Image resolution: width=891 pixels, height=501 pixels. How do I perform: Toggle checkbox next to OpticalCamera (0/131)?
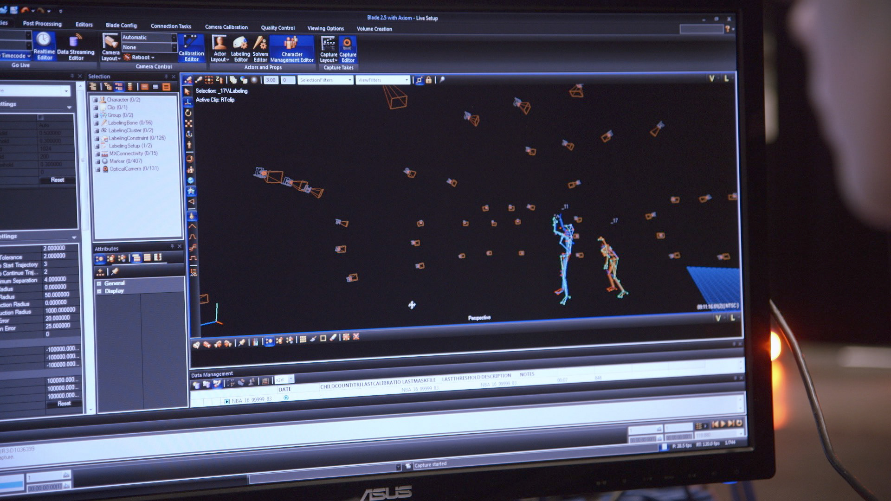pyautogui.click(x=97, y=169)
